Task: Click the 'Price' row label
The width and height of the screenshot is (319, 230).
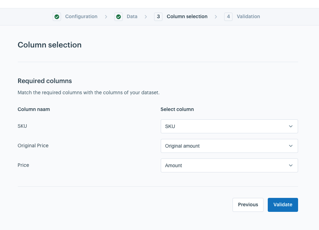Action: 23,165
